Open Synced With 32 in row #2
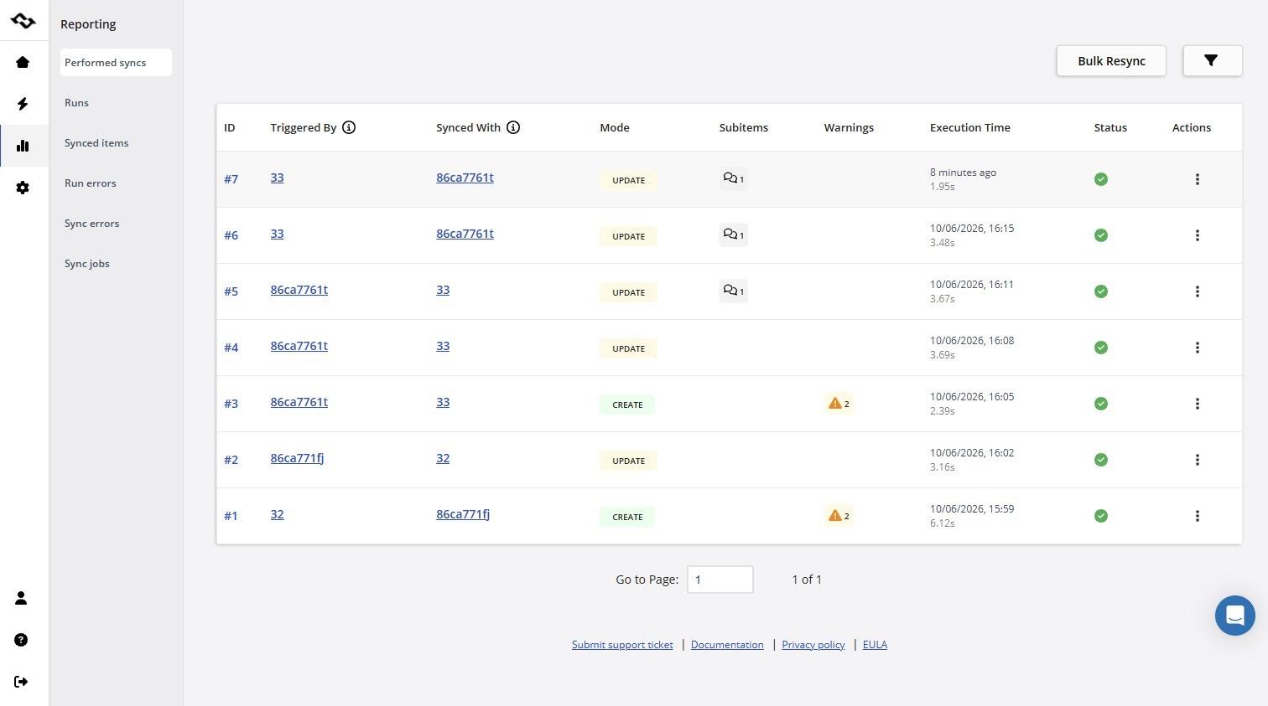This screenshot has height=706, width=1268. tap(443, 458)
